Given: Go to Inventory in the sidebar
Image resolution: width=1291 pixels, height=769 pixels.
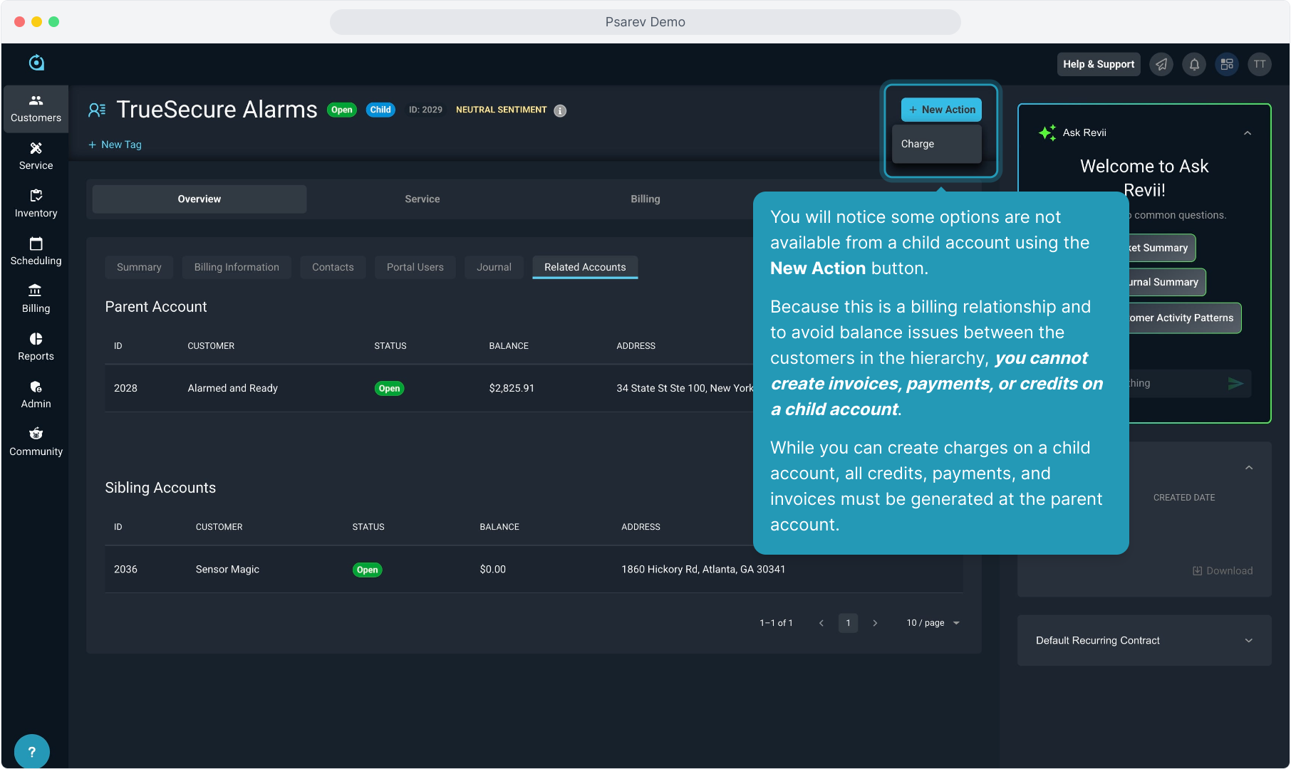Looking at the screenshot, I should tap(36, 204).
